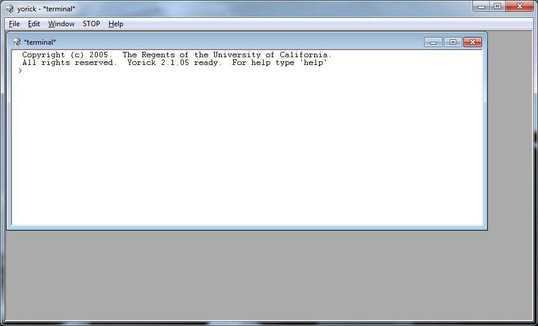Viewport: 538px width, 326px height.
Task: Click the main 'yorick - *terminal*' title bar
Action: tap(268, 9)
